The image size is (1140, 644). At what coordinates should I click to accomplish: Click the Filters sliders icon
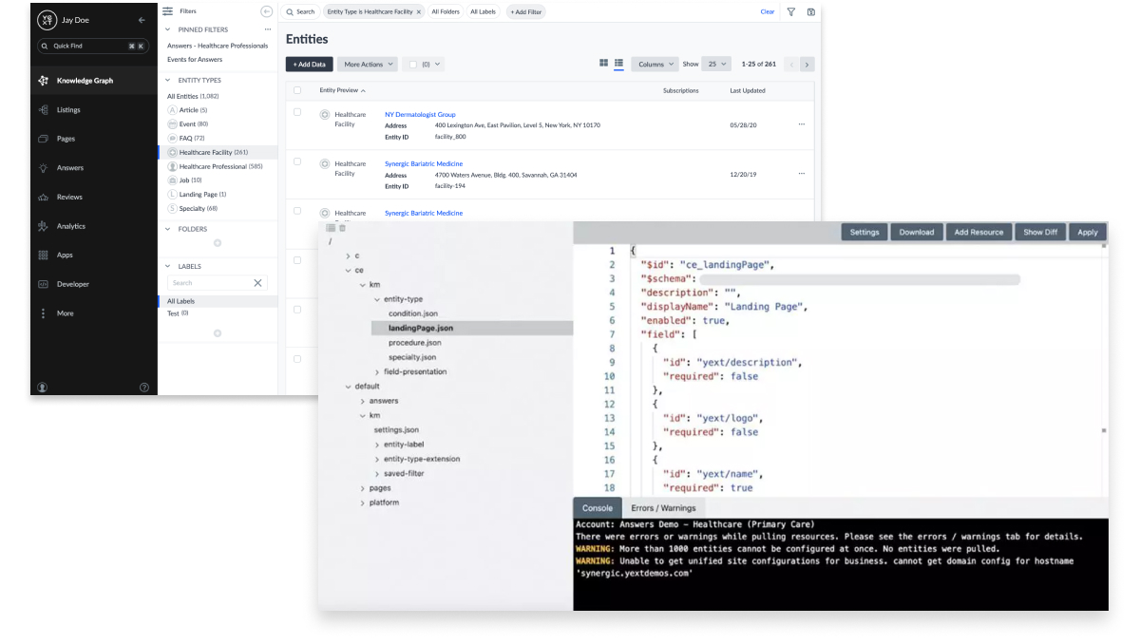click(168, 11)
